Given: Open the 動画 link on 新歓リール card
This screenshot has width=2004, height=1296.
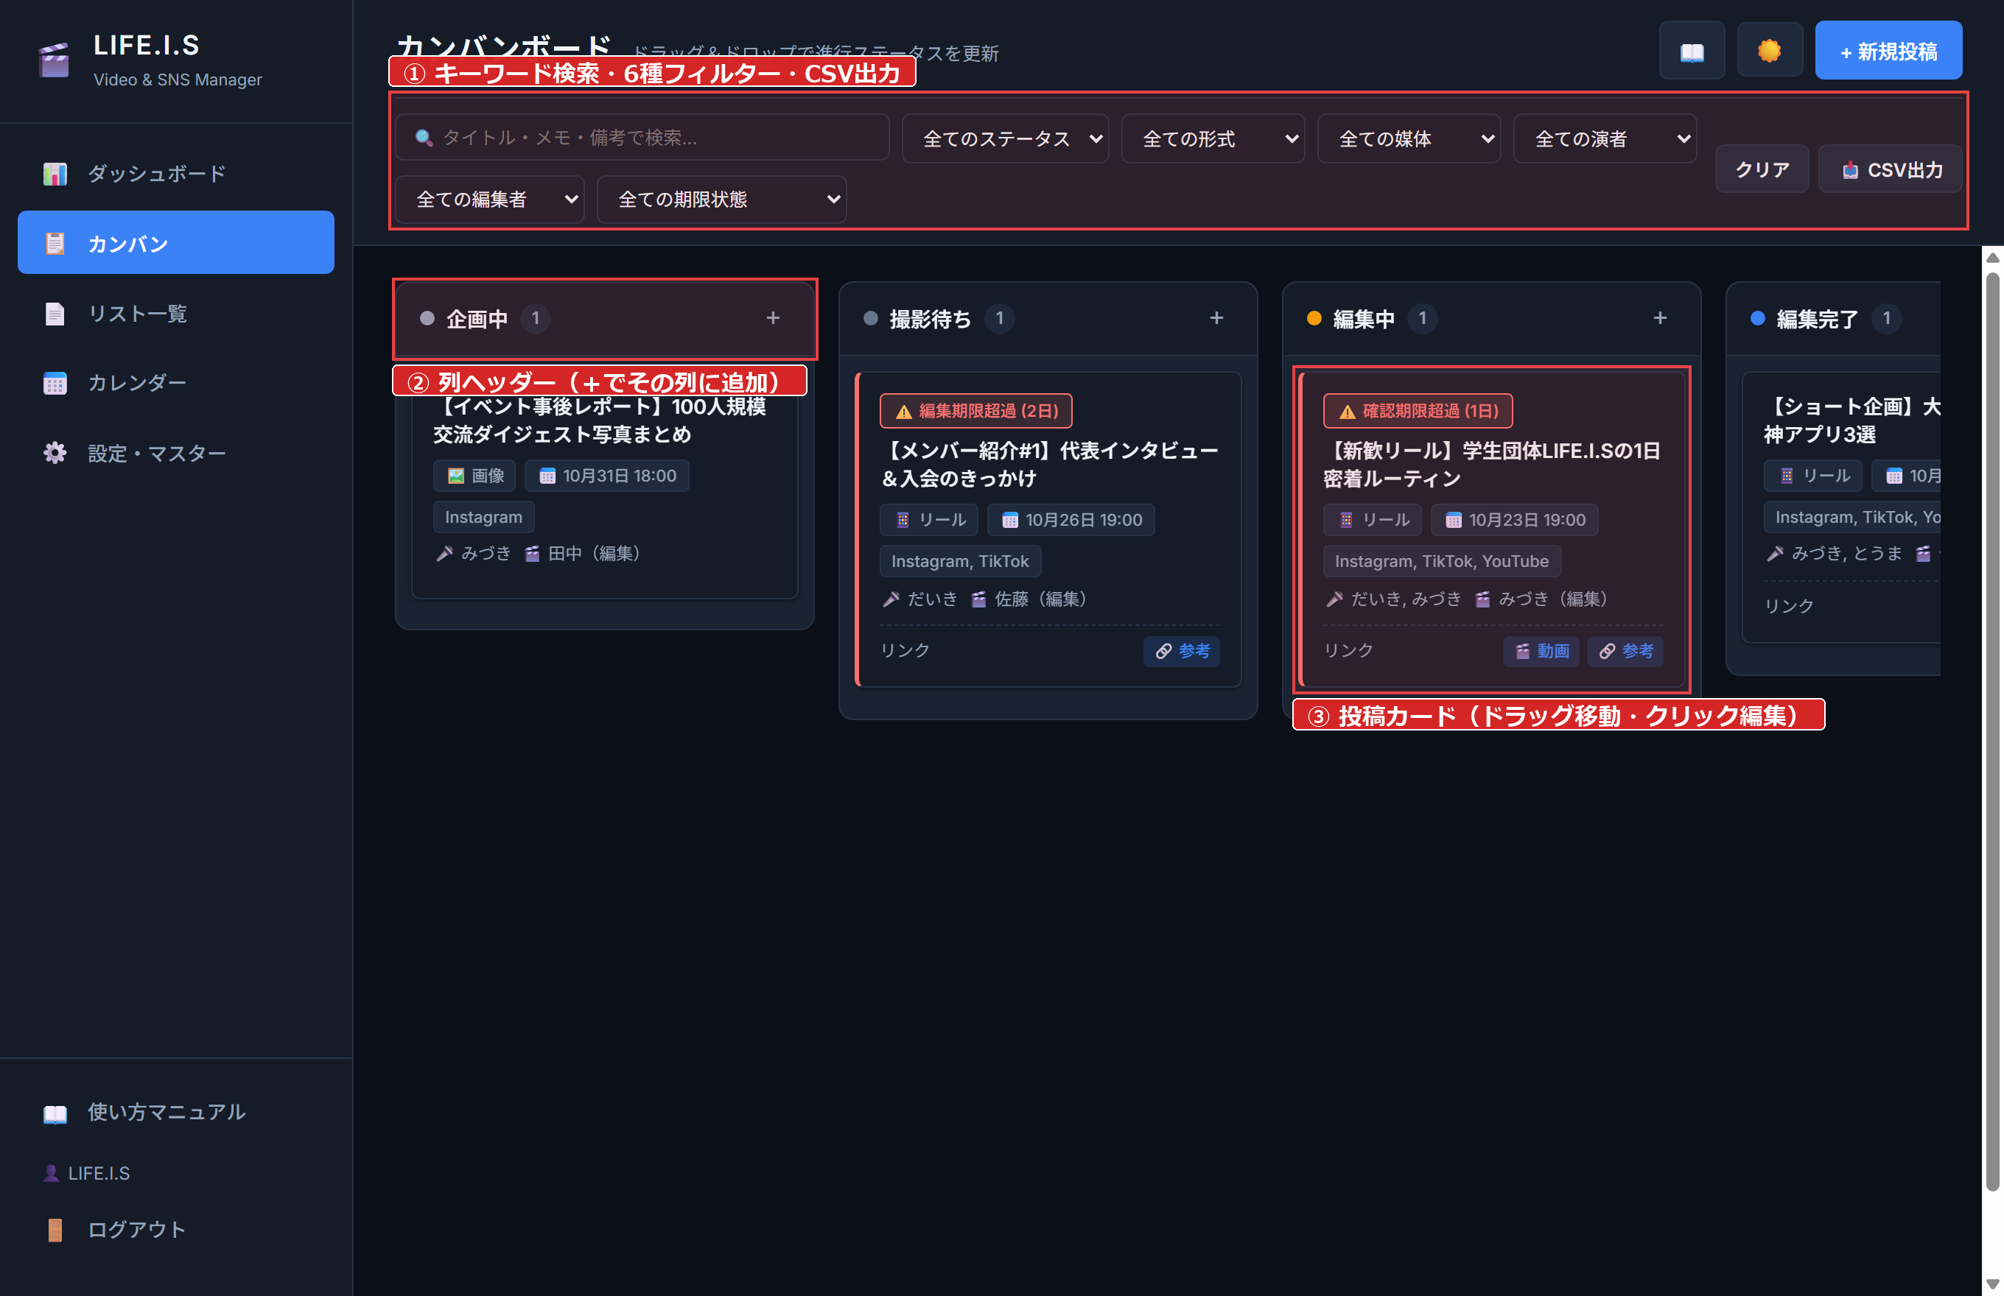Looking at the screenshot, I should pyautogui.click(x=1542, y=650).
